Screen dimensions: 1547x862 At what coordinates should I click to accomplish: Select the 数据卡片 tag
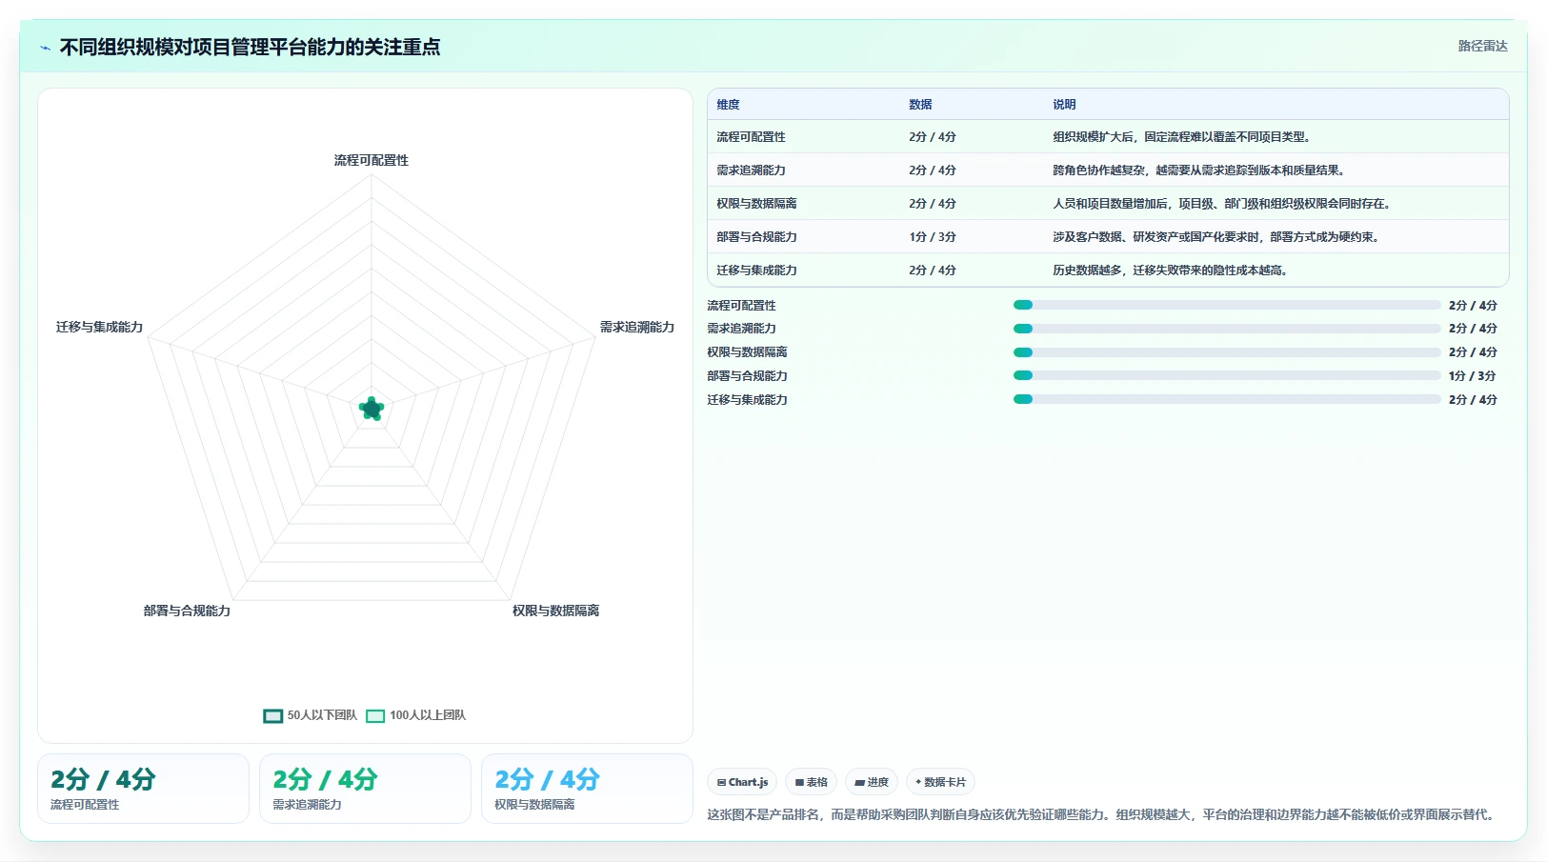940,782
